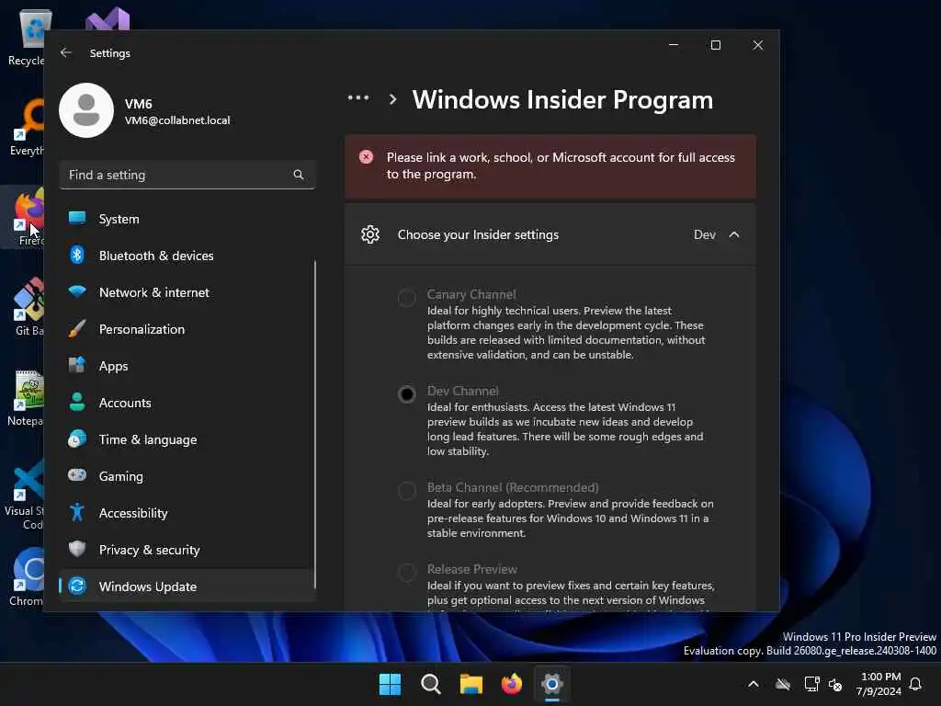Screen dimensions: 941x706
Task: Minimize the Settings window
Action: [674, 45]
